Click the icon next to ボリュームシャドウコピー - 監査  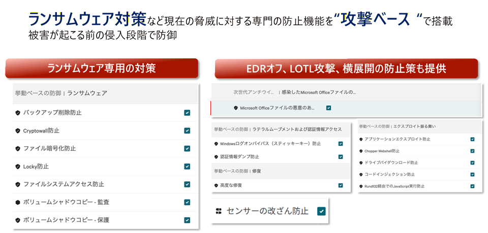pos(18,202)
